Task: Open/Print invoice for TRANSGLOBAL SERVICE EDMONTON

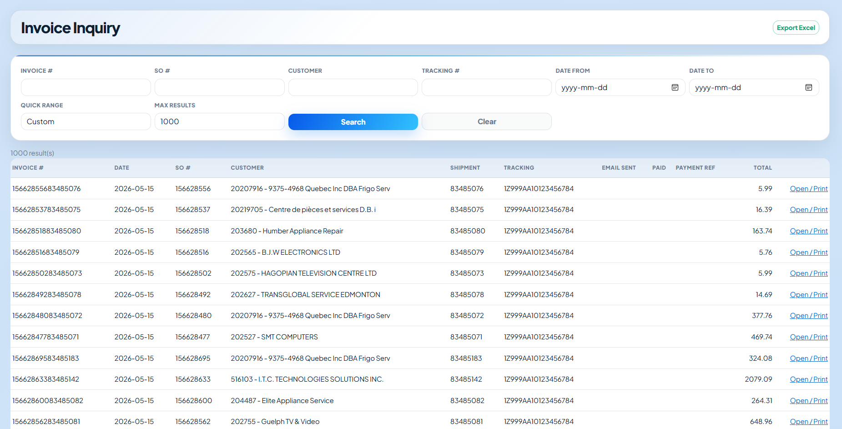Action: 809,295
